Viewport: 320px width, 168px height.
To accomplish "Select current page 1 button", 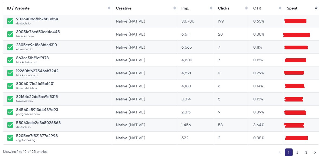I will coord(289,152).
